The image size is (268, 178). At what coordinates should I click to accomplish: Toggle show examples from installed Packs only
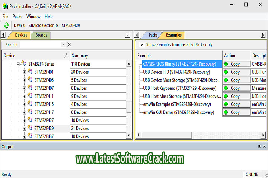141,44
